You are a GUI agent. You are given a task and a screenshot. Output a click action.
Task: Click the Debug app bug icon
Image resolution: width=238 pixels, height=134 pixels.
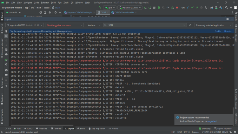159,8
